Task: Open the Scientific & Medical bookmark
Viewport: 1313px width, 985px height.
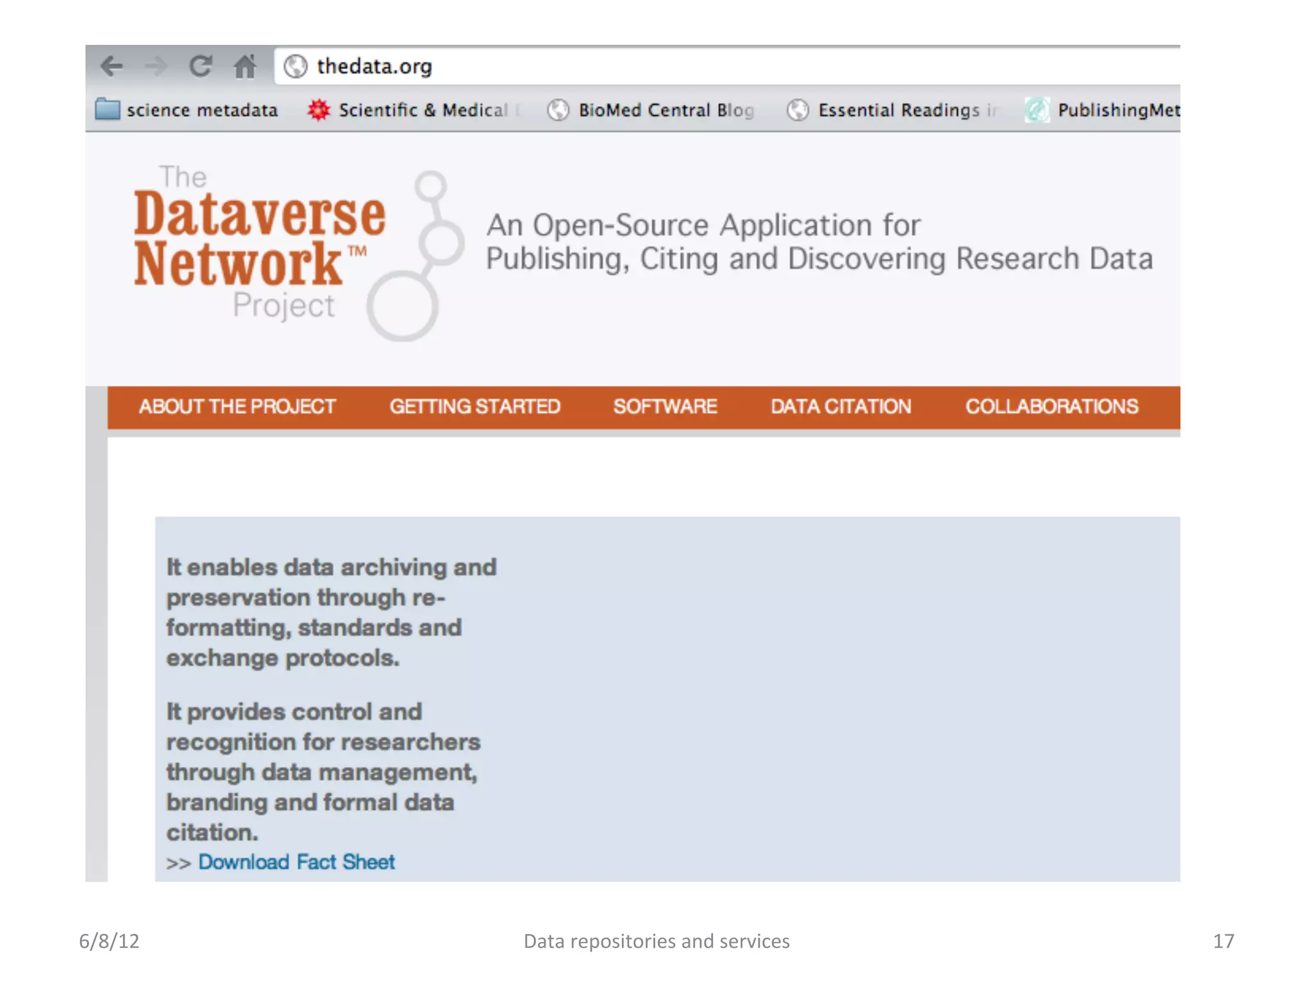Action: pos(414,110)
